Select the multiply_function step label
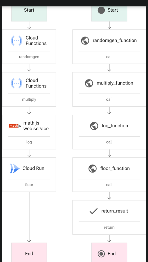Image resolution: width=148 pixels, height=262 pixels. (x=115, y=83)
